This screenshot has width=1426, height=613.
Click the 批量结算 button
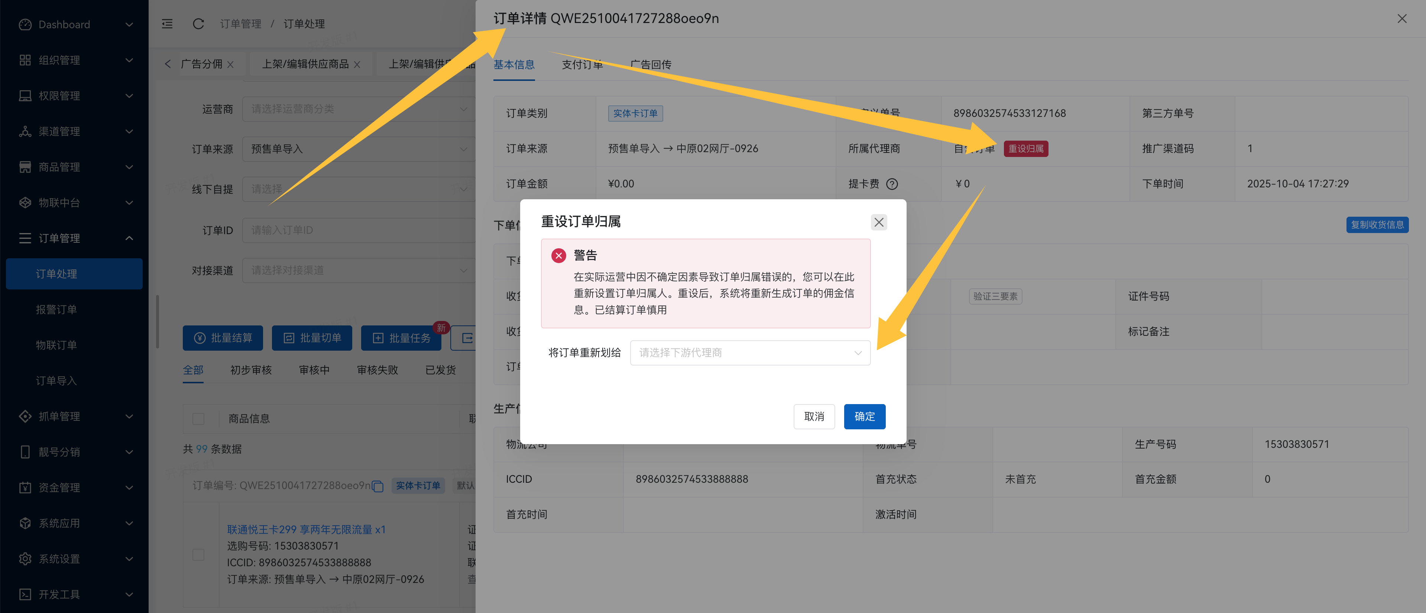(x=223, y=338)
